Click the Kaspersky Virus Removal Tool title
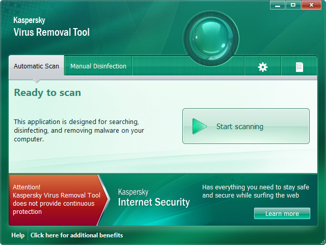The width and height of the screenshot is (326, 245). [x=51, y=28]
